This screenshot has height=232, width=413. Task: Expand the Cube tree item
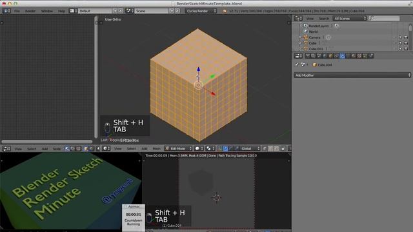point(300,43)
